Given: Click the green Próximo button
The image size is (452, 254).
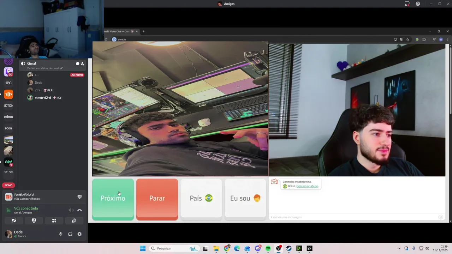Looking at the screenshot, I should pos(113,200).
